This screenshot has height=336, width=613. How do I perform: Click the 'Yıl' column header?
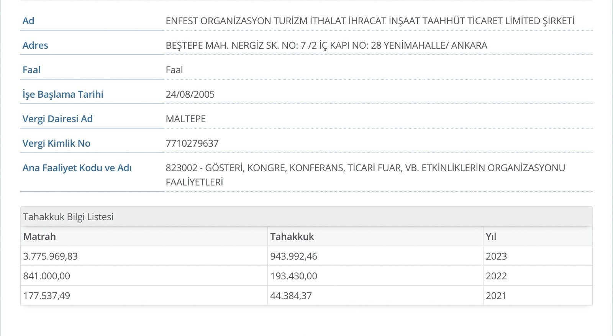pyautogui.click(x=538, y=236)
